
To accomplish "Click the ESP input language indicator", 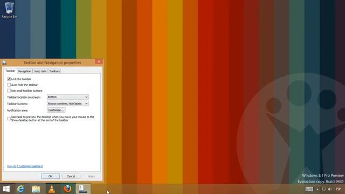I will pos(338,189).
